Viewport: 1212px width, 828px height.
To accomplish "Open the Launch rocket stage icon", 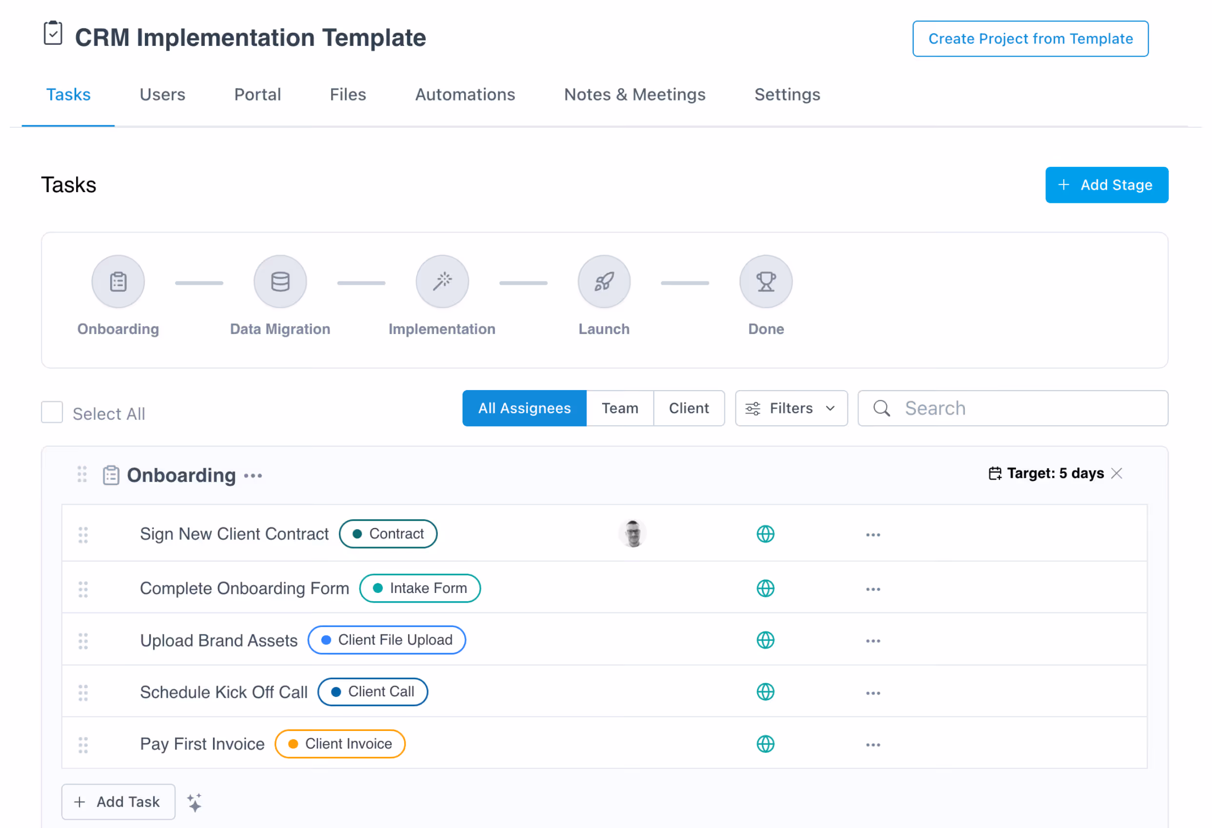I will [604, 282].
